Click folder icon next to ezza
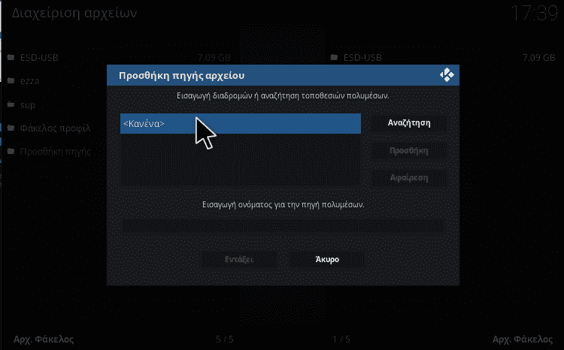The width and height of the screenshot is (564, 350). point(11,80)
